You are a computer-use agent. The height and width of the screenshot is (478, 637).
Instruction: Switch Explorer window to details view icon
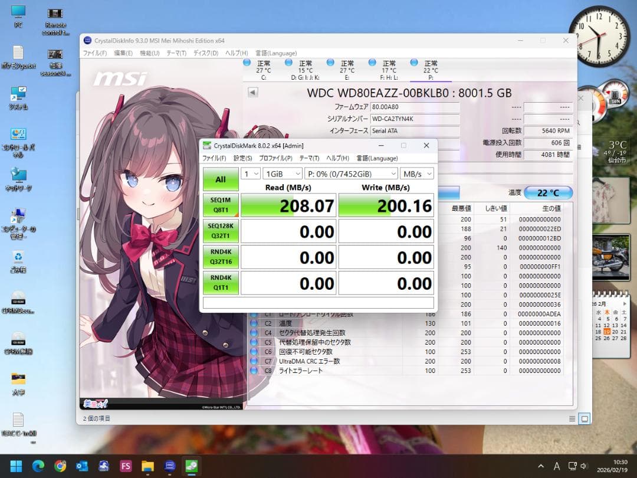572,418
